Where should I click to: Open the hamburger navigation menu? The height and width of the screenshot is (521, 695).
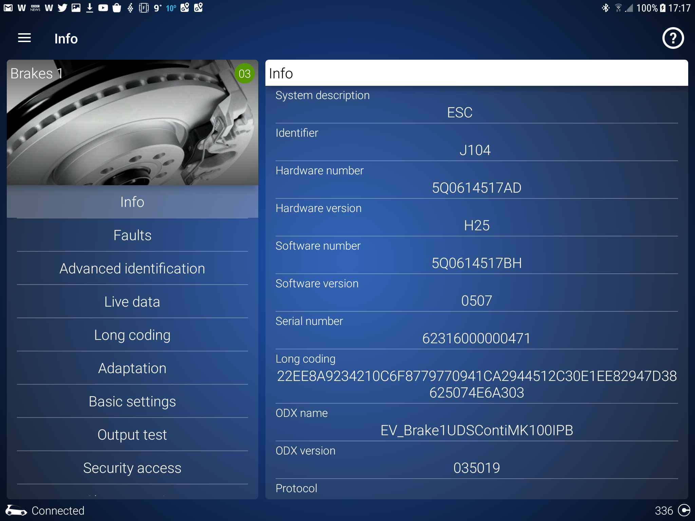pos(24,38)
